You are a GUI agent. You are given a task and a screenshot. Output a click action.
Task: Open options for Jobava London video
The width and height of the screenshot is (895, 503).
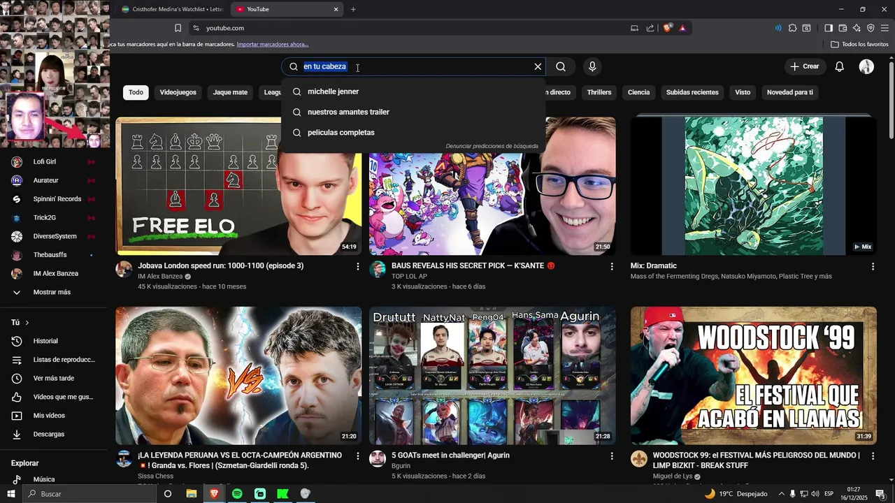358,266
